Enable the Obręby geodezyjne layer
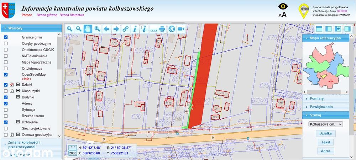 coord(6,43)
